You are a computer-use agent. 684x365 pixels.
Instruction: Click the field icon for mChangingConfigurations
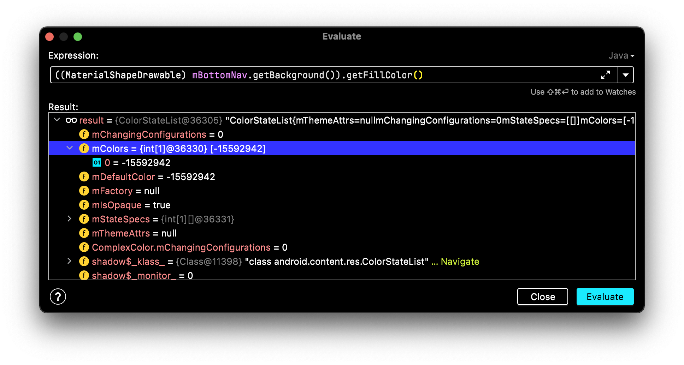(x=84, y=134)
